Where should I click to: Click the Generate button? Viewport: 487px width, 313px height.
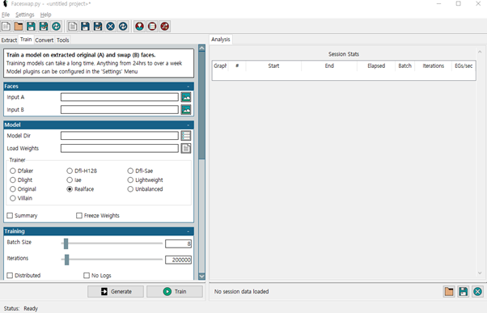coord(116,292)
